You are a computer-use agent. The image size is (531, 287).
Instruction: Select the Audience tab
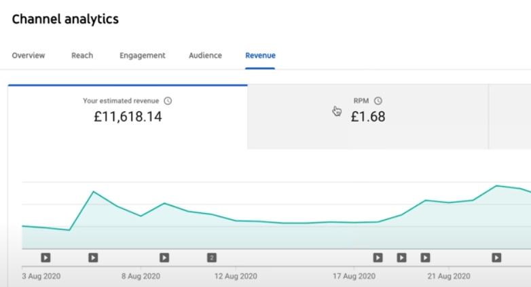(206, 56)
